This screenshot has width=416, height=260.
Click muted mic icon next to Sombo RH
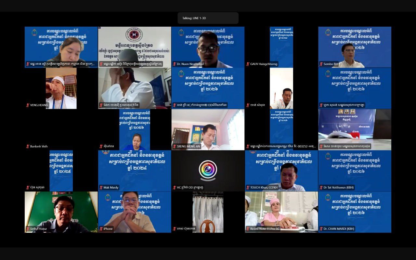(x=321, y=64)
